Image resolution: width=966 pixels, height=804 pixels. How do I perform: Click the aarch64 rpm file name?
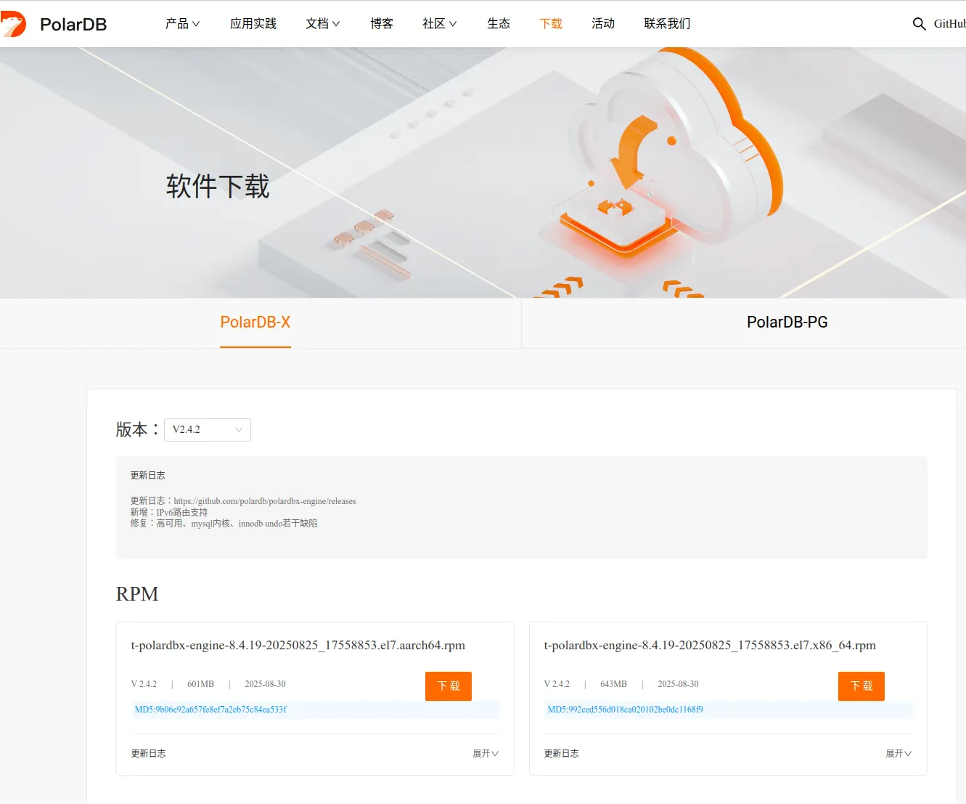pos(298,646)
